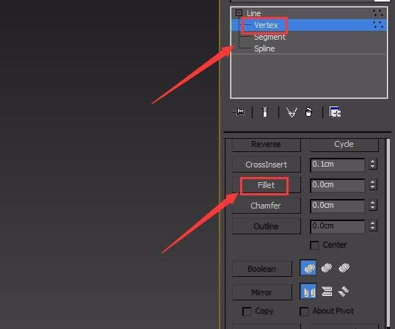Open Configure Modifier Sets icon

[335, 112]
